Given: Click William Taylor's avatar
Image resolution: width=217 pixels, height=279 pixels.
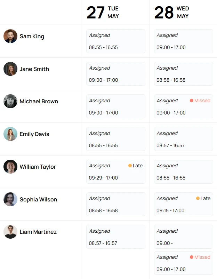Looking at the screenshot, I should click(10, 167).
